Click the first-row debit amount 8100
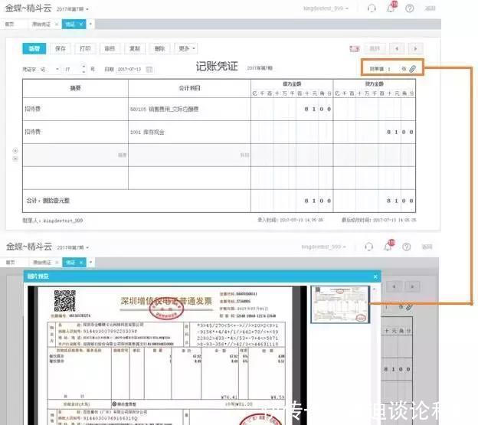The height and width of the screenshot is (425, 478). coord(318,109)
